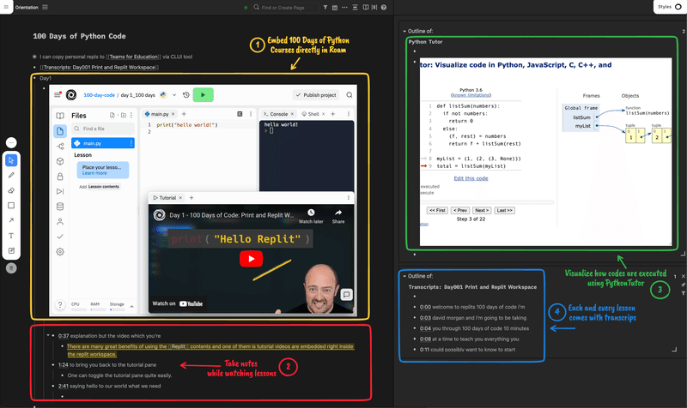Screen dimensions: 687x408
Task: Click the Publish project button
Action: pyautogui.click(x=315, y=95)
